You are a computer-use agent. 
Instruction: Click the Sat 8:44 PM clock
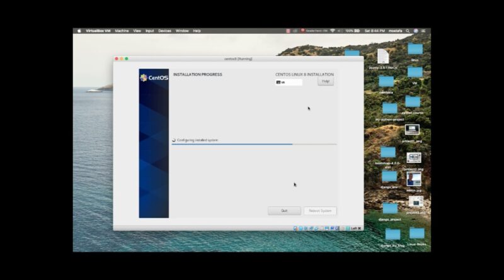pos(374,31)
